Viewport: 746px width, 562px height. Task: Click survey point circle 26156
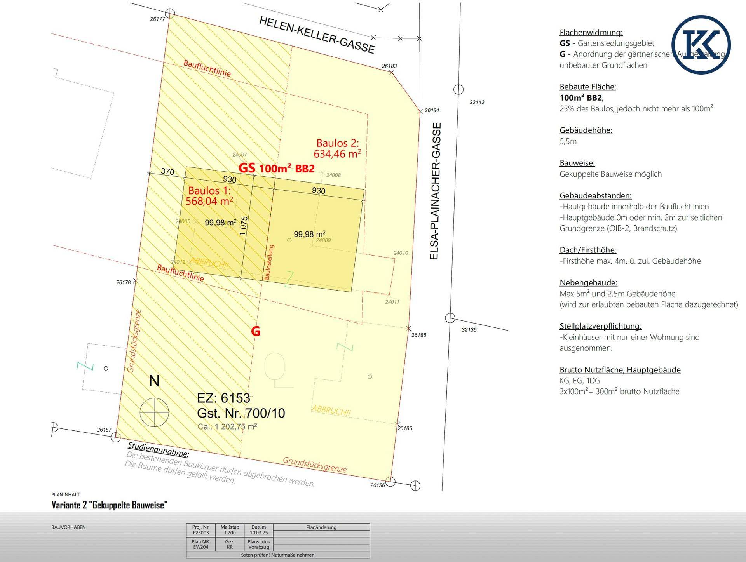click(390, 482)
